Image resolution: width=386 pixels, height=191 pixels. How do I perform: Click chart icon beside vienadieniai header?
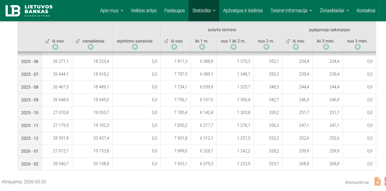click(x=78, y=41)
